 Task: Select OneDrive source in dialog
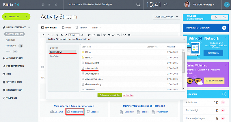click(54, 56)
